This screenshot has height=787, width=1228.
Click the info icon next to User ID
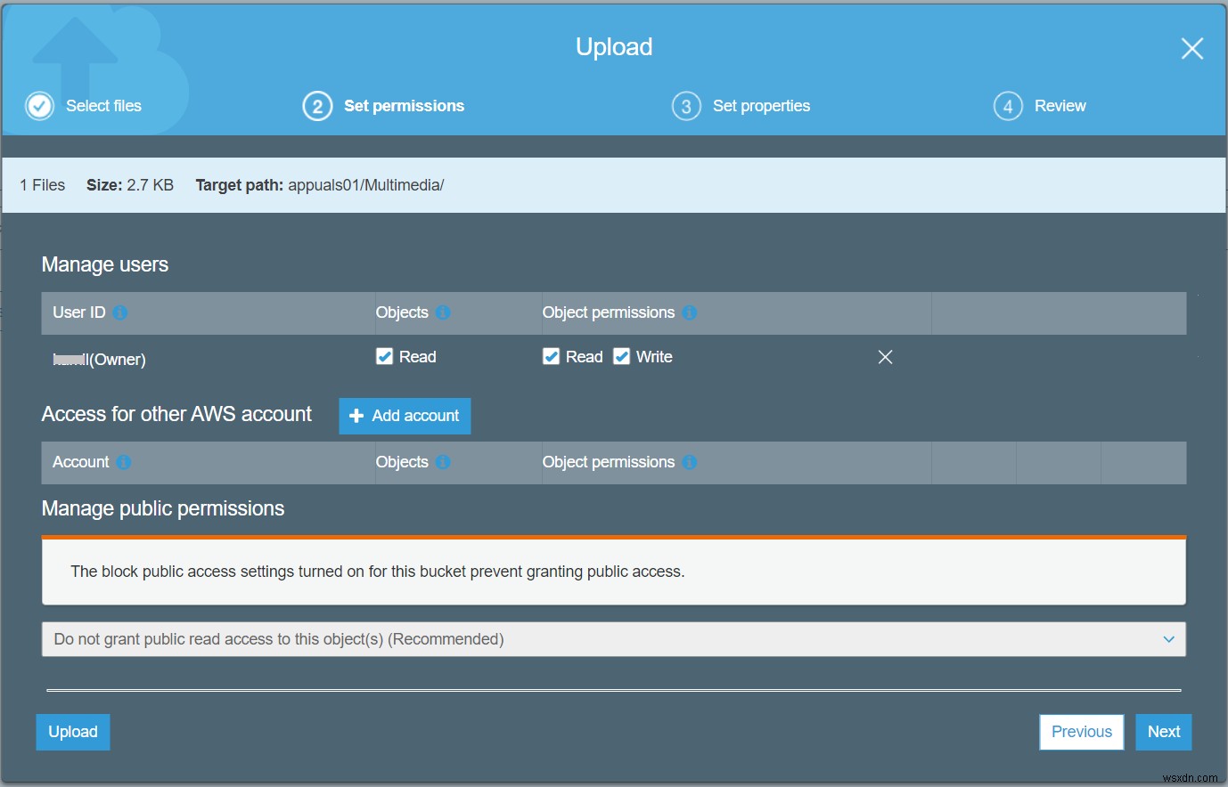click(x=121, y=313)
